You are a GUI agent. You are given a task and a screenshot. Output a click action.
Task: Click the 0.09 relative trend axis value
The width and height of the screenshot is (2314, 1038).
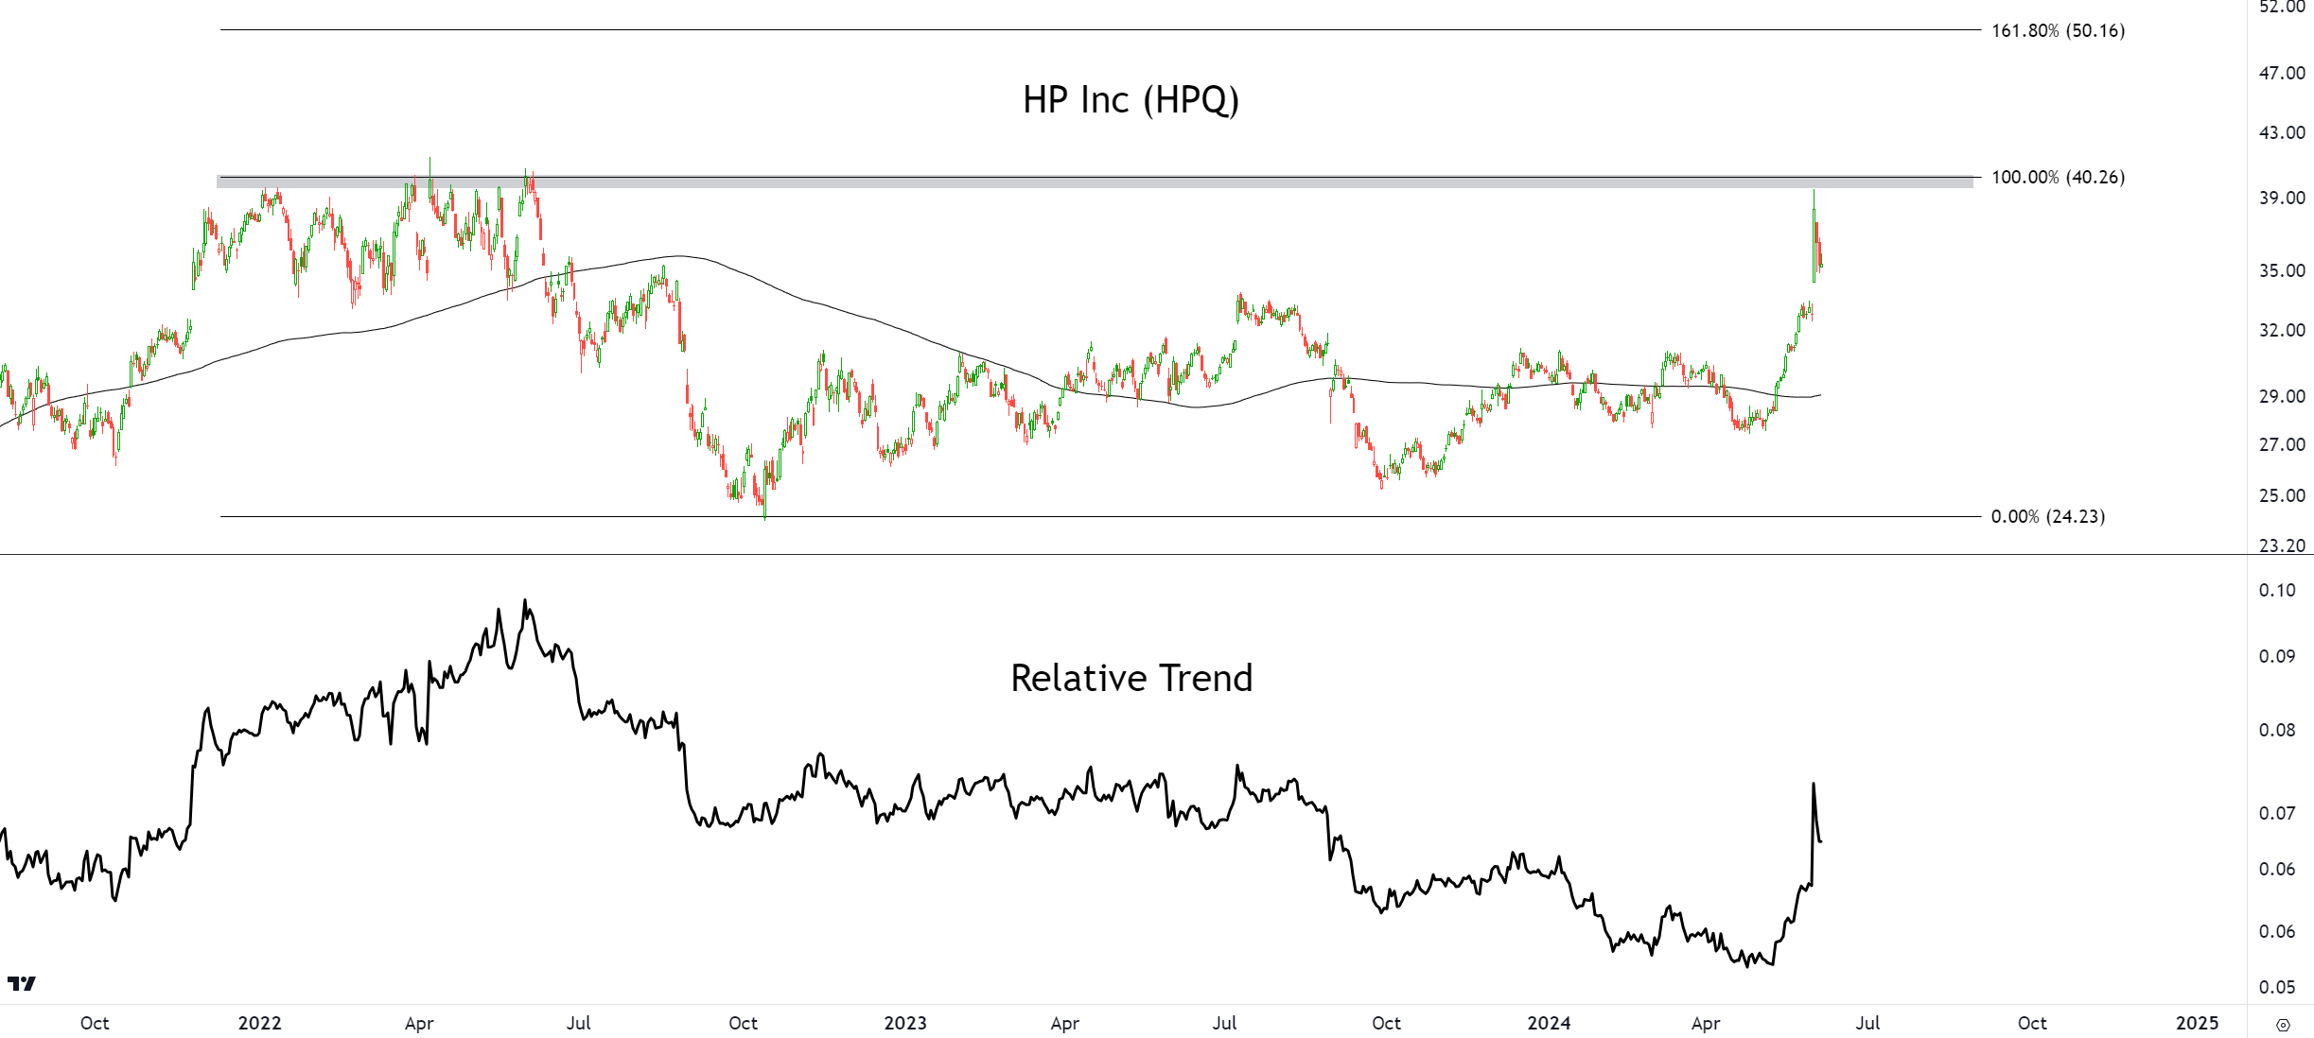coord(2277,656)
